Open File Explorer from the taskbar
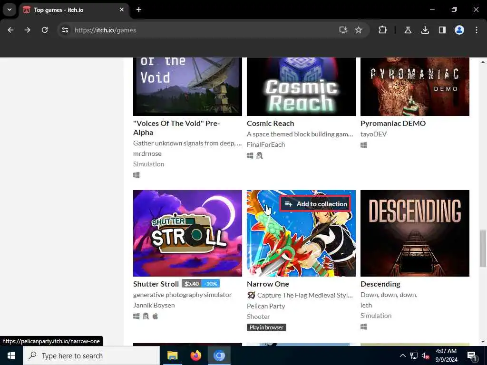487x365 pixels. (172, 355)
